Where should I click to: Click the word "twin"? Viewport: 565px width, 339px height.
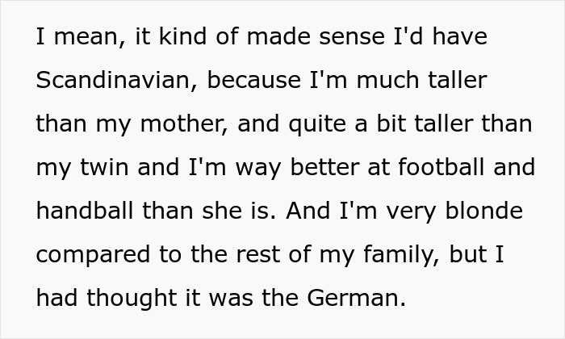(104, 167)
